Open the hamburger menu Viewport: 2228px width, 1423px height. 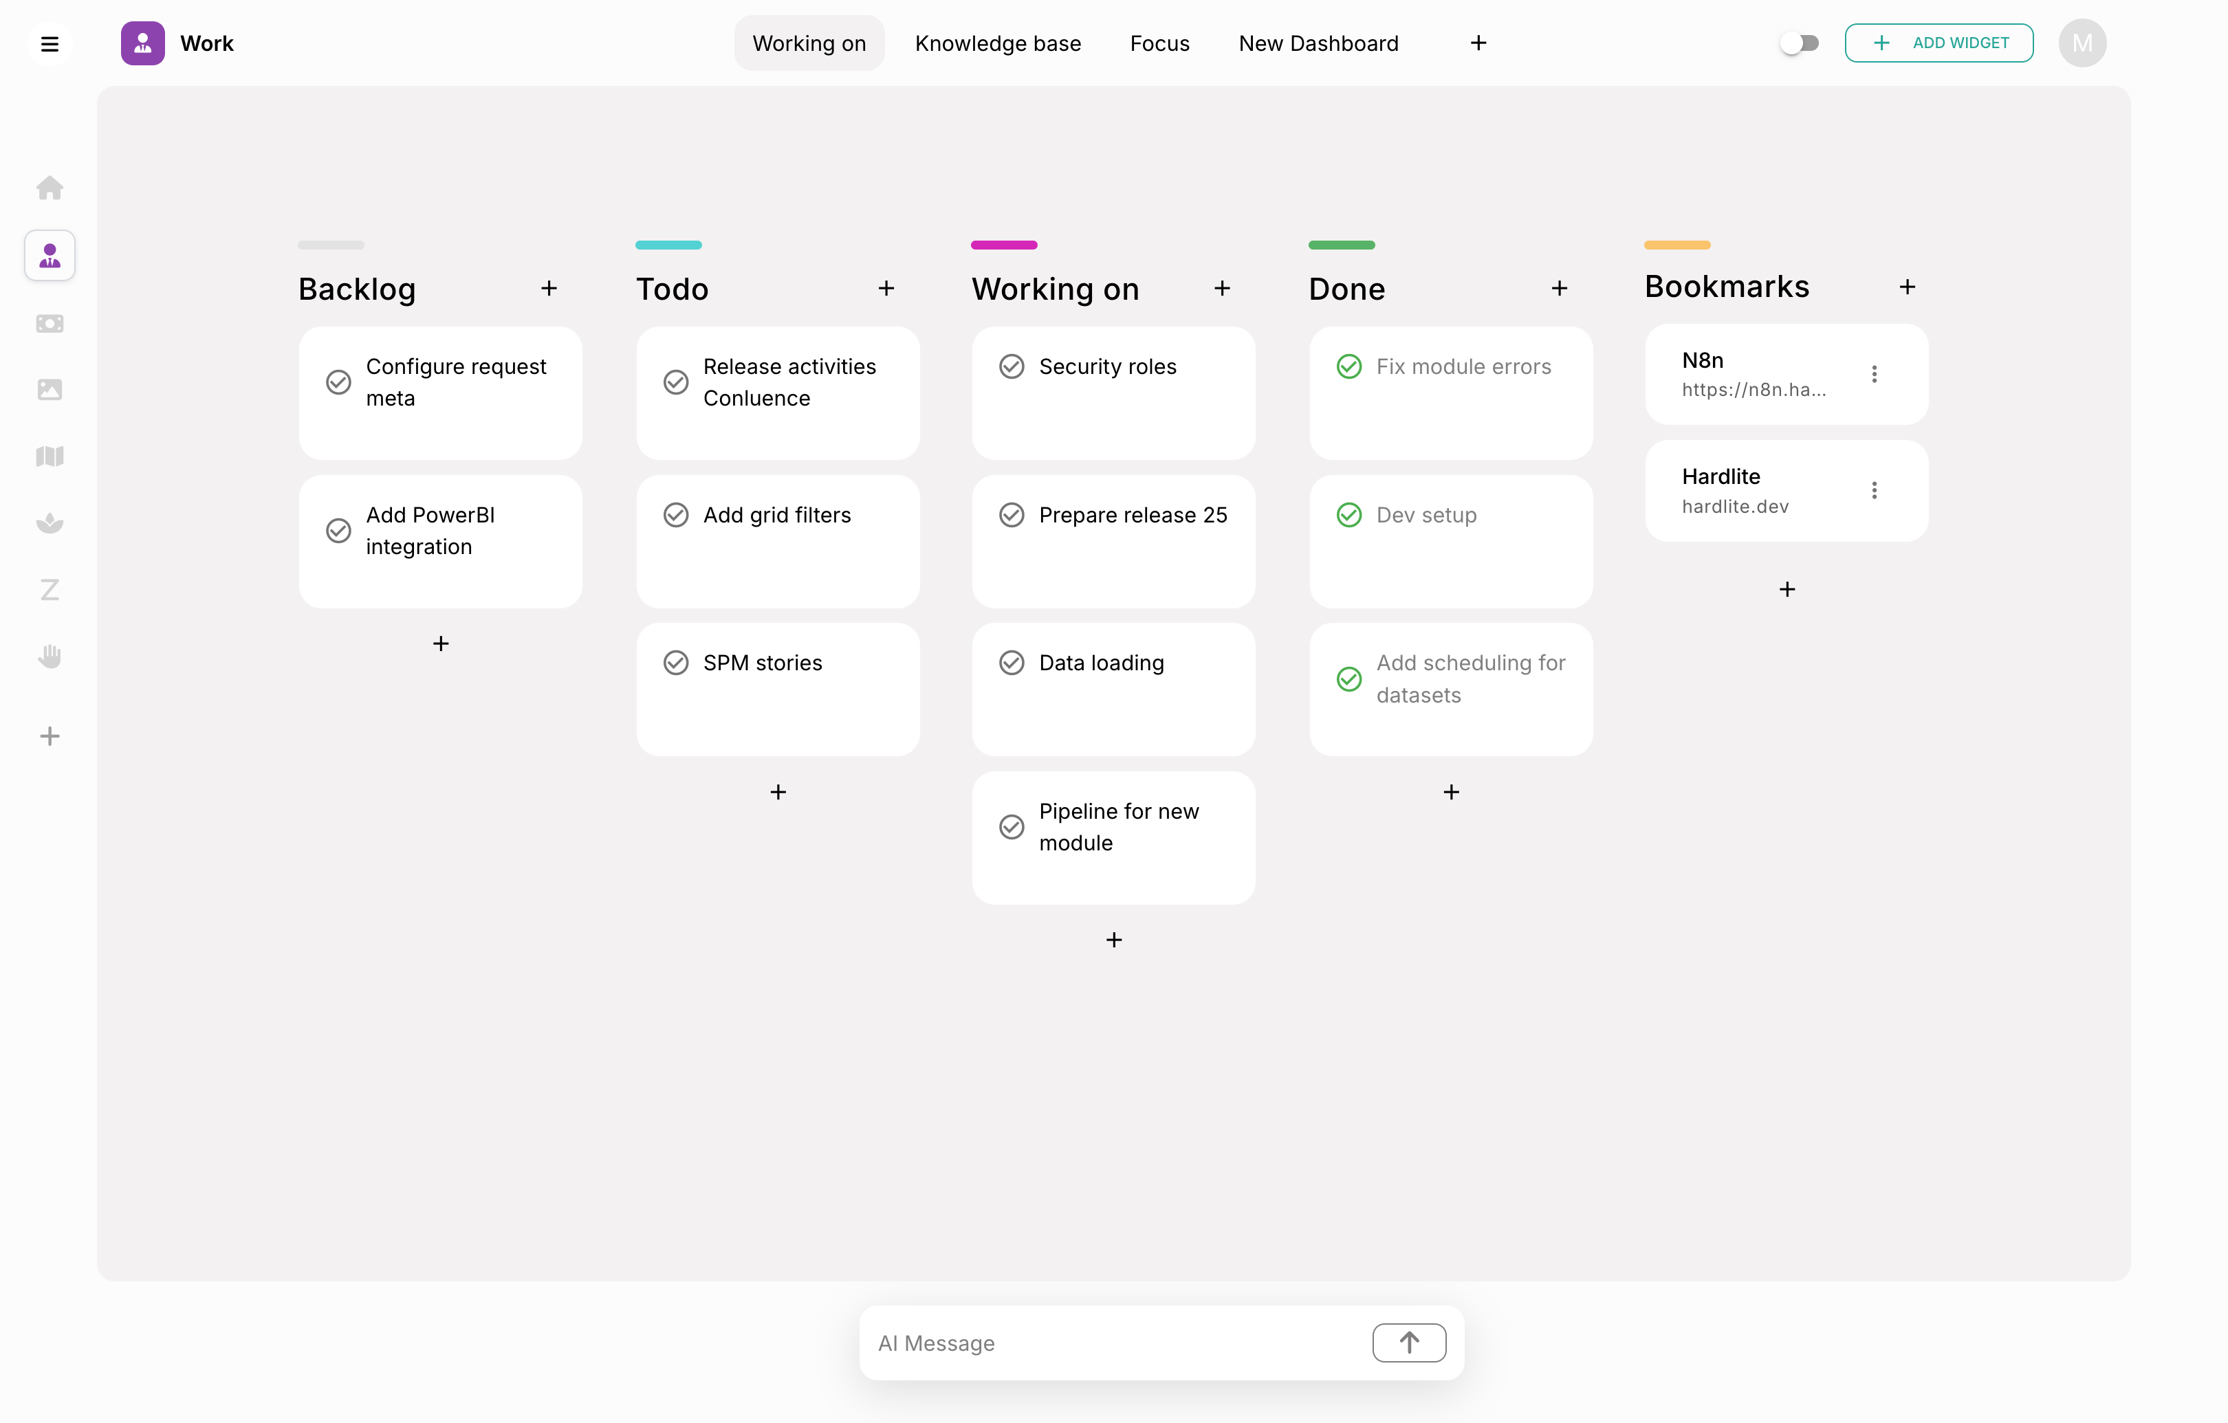click(50, 43)
